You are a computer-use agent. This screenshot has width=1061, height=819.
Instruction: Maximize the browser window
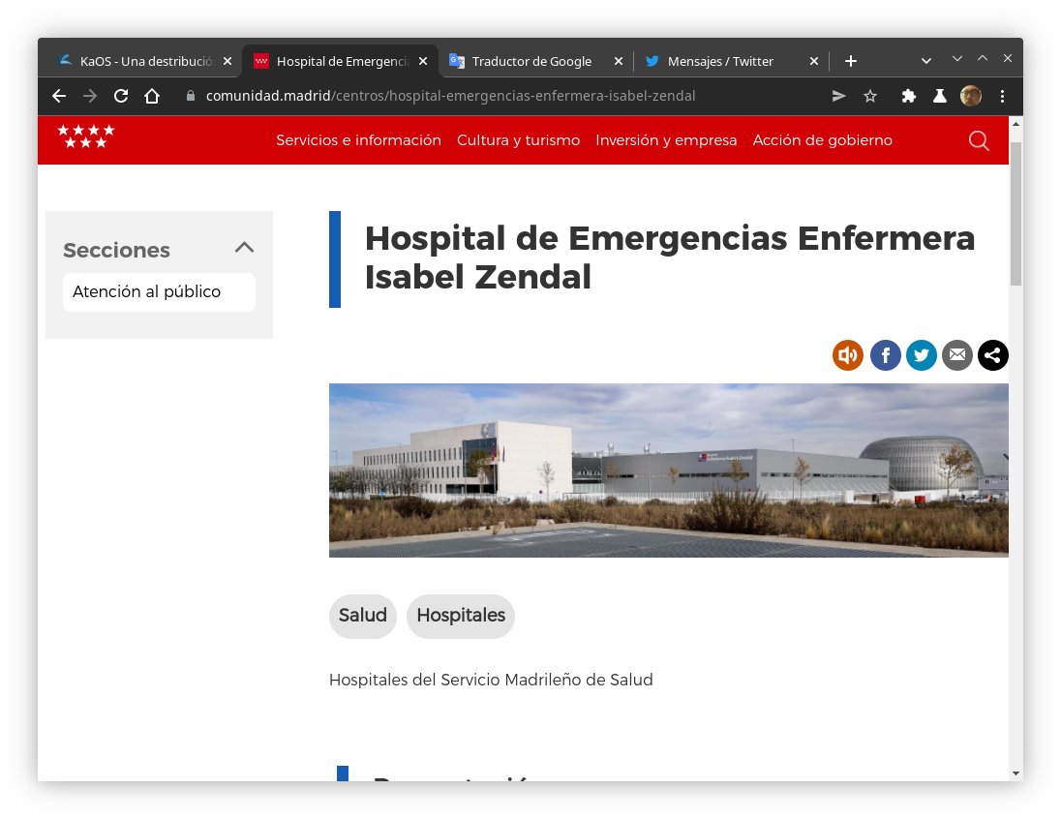coord(983,59)
